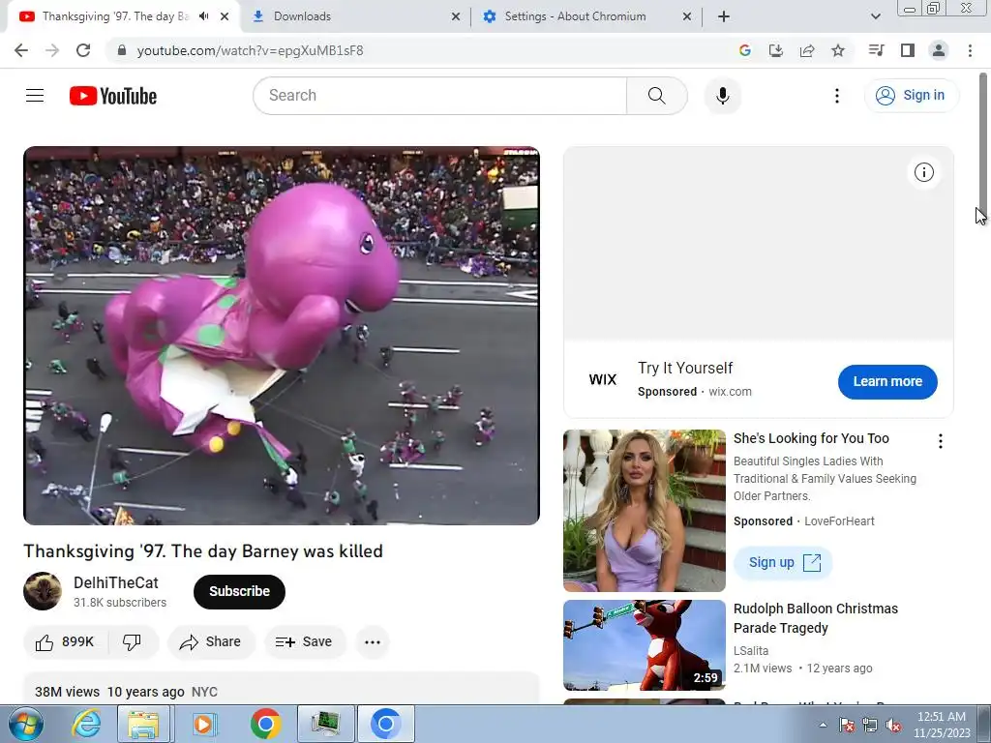Image resolution: width=991 pixels, height=743 pixels.
Task: Open system monitor app in taskbar
Action: (326, 724)
